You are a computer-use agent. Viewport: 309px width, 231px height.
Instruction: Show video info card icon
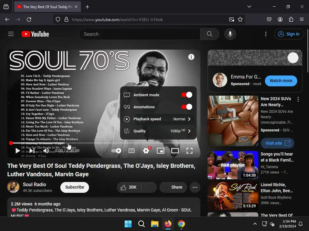191,57
